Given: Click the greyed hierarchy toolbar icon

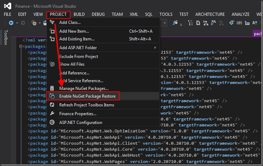Looking at the screenshot, I should pos(221,23).
